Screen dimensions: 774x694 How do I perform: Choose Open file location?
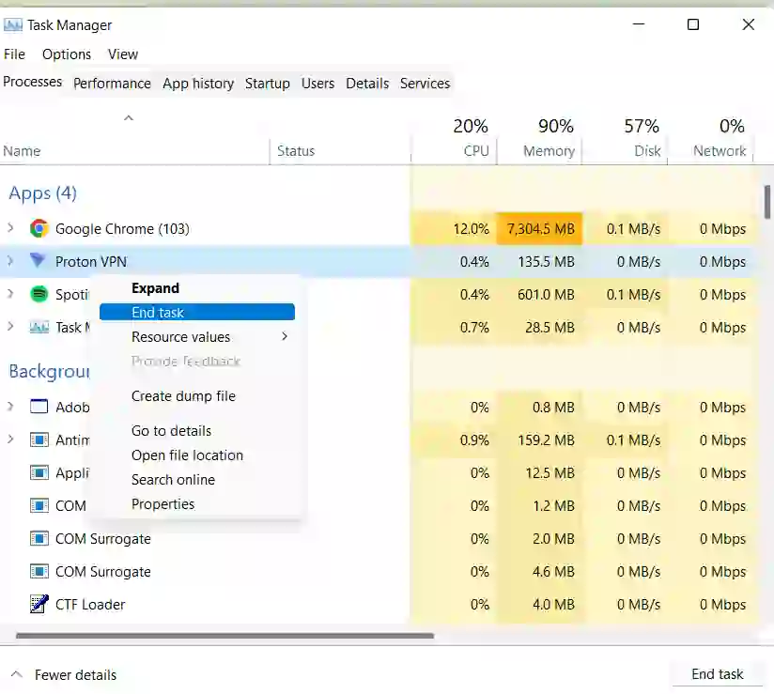click(197, 455)
